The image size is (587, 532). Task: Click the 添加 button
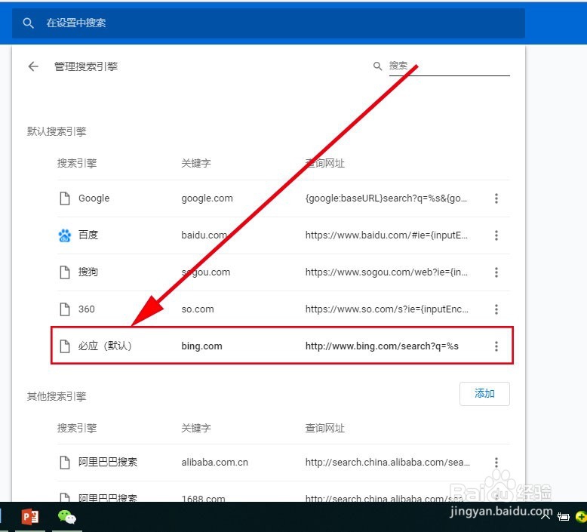pos(484,393)
